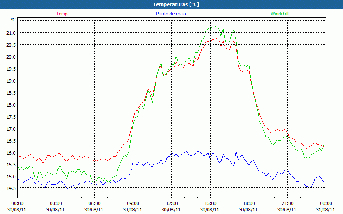Select the red 'Temp.' legend label
Viewport: 343px width, 214px height.
click(x=63, y=14)
